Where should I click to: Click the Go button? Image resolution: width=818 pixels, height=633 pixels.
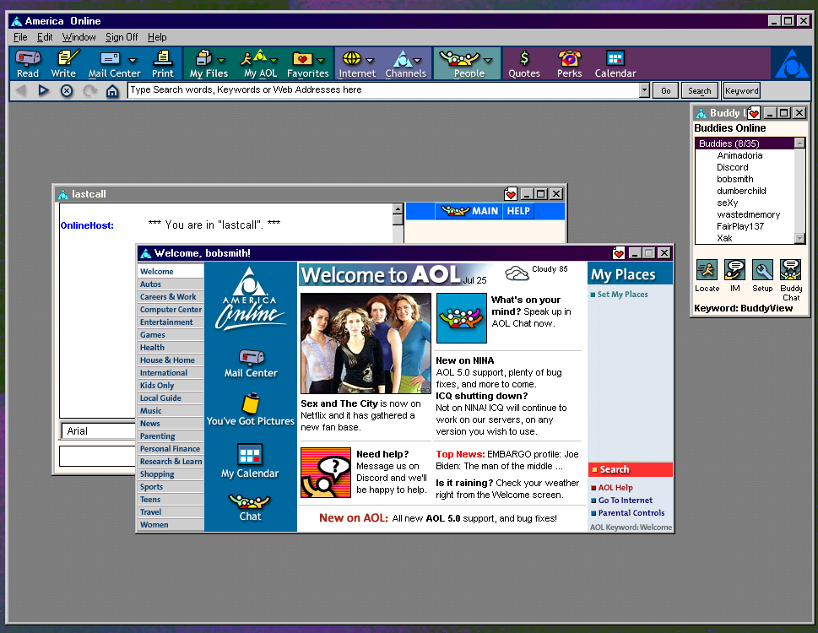point(666,90)
